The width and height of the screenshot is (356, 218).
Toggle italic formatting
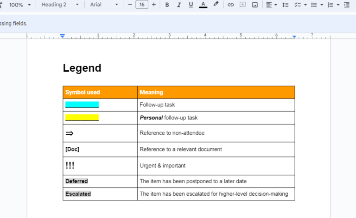179,5
